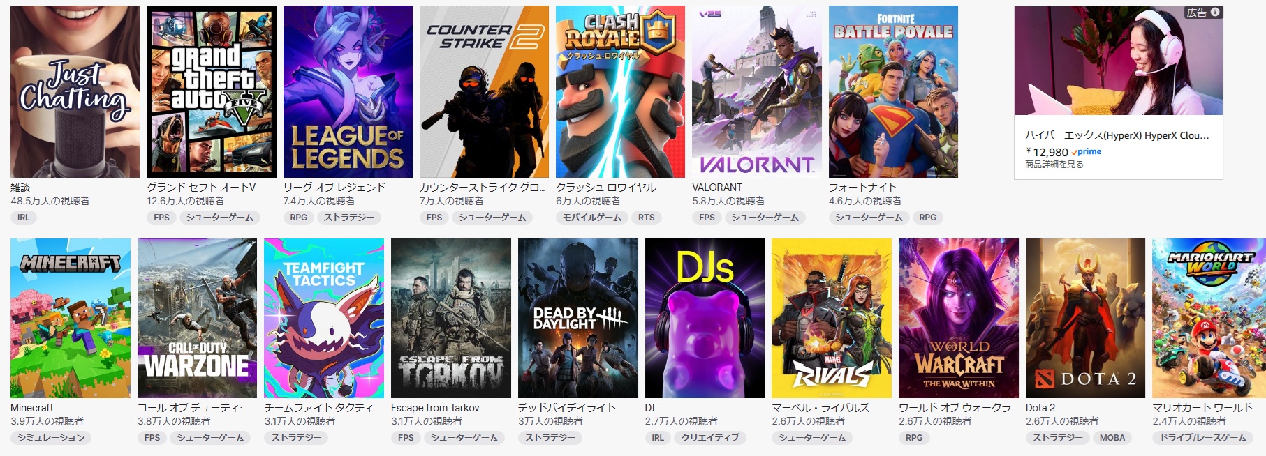Select the モバイルゲーム tag under Clash Royale
Screen dimensions: 1266x456
coord(592,218)
